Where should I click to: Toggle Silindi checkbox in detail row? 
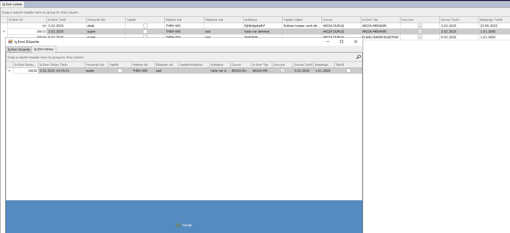348,71
